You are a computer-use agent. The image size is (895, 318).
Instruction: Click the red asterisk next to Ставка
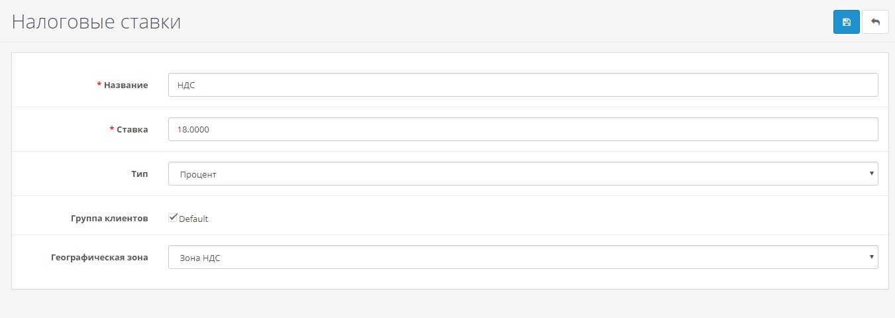pyautogui.click(x=112, y=129)
